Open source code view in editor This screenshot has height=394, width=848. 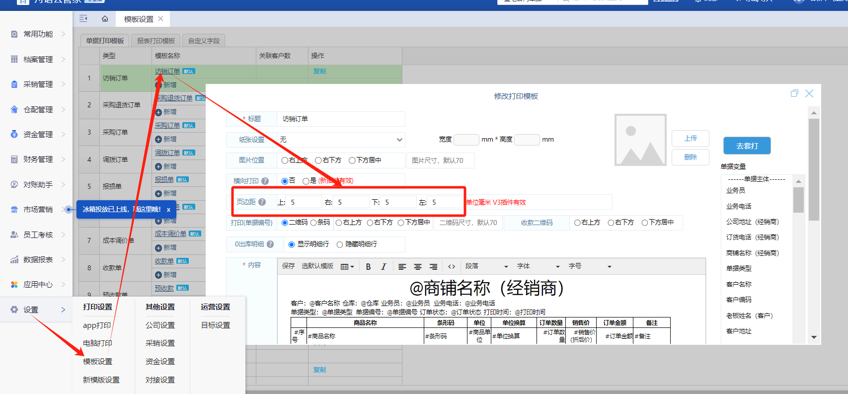(451, 267)
